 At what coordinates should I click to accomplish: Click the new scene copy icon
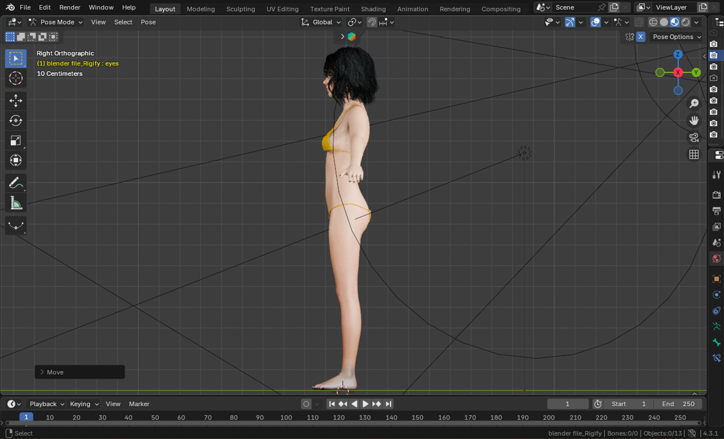614,7
